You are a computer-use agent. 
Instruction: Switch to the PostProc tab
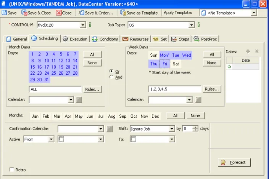pos(205,39)
